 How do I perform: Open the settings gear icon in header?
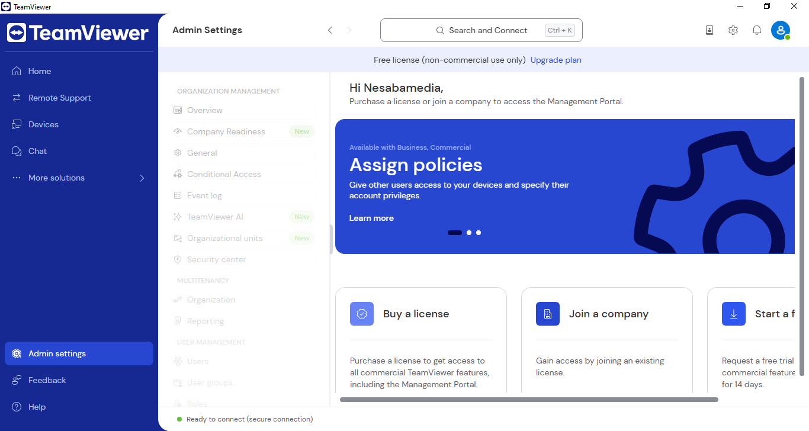pyautogui.click(x=733, y=30)
